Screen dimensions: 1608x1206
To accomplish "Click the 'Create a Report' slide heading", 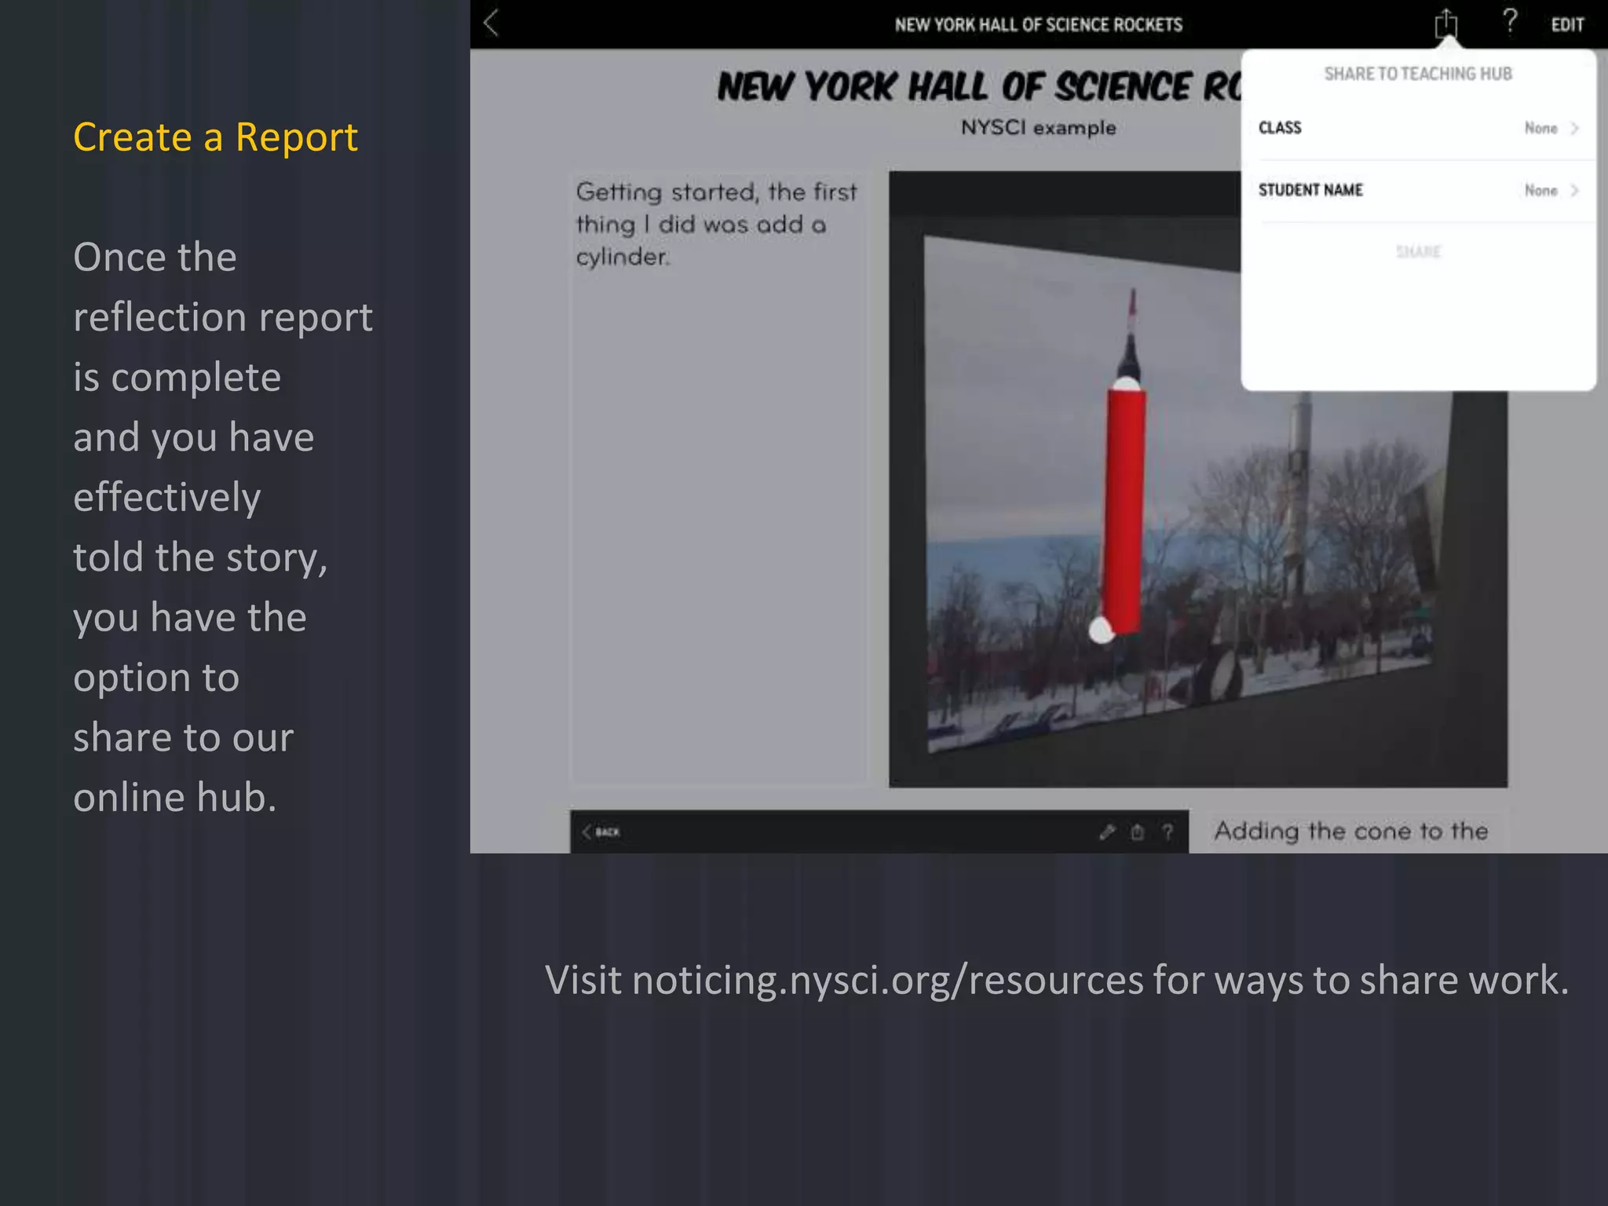I will 215,138.
